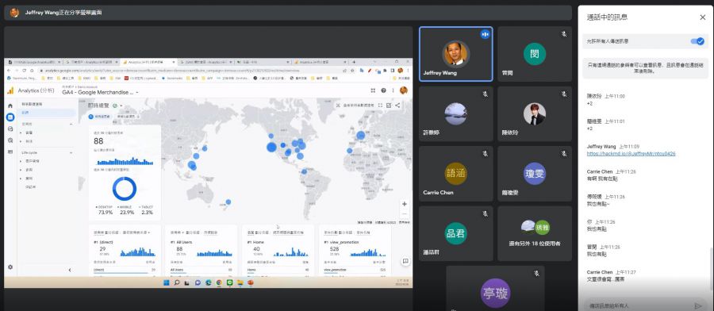Collapse the Life cycle section chevron
Screen dimensions: 714x311
[71, 152]
